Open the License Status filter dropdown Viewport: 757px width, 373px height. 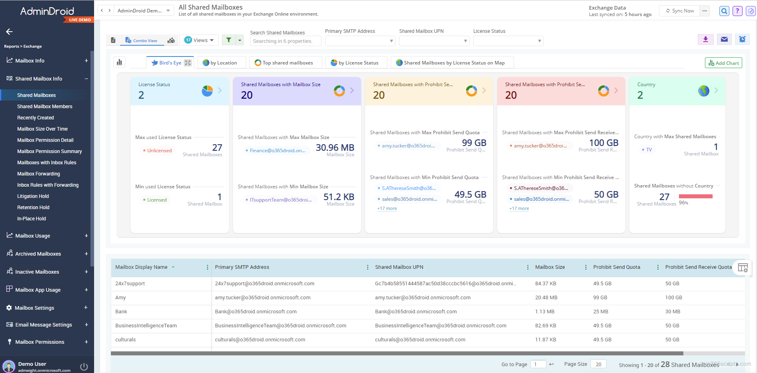(x=508, y=41)
